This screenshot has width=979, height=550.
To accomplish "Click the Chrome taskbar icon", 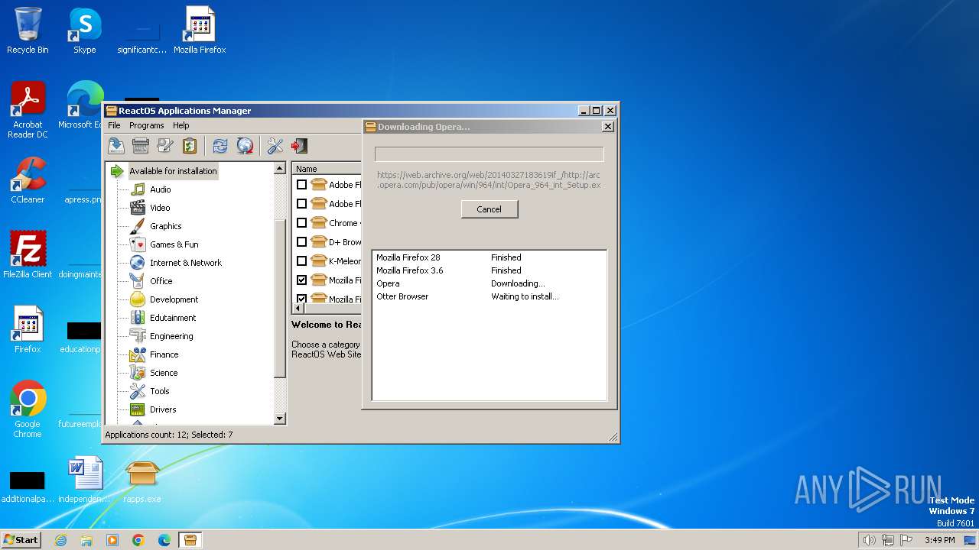I will 138,540.
